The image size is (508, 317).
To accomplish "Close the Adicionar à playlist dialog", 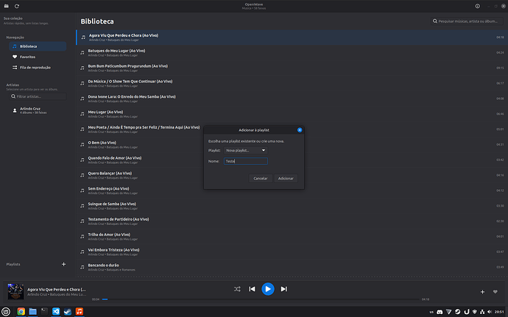I will pyautogui.click(x=300, y=130).
